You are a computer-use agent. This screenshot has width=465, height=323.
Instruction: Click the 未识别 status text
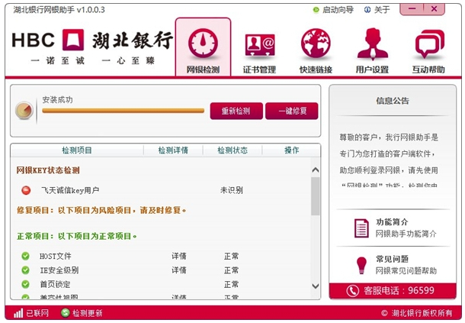231,190
